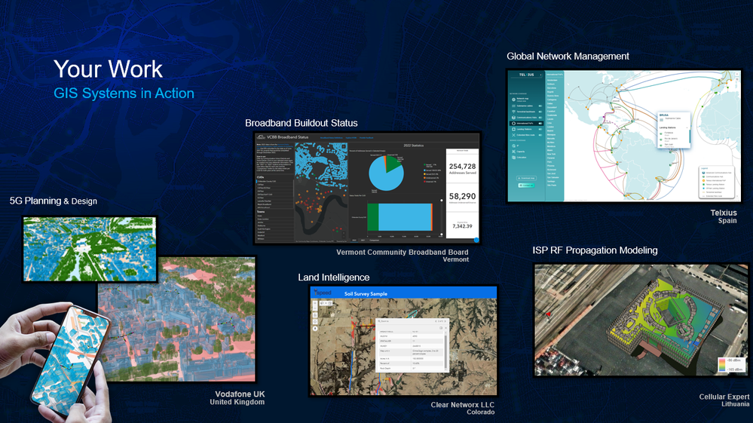Select New York in the International PoPs list

(x=551, y=154)
